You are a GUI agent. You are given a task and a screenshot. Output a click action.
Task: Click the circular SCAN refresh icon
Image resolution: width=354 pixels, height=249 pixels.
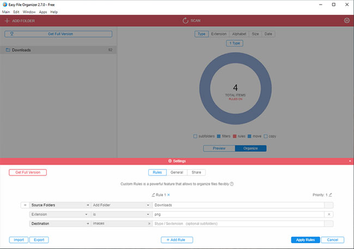185,21
